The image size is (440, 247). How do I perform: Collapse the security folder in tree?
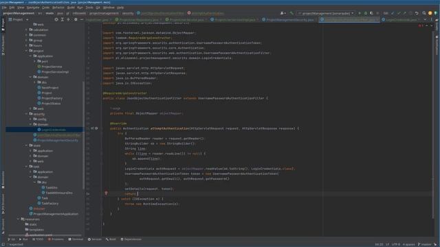[26, 114]
